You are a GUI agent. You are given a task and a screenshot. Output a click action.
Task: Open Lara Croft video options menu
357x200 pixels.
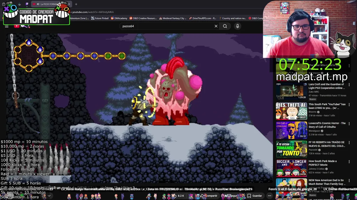pyautogui.click(x=349, y=85)
